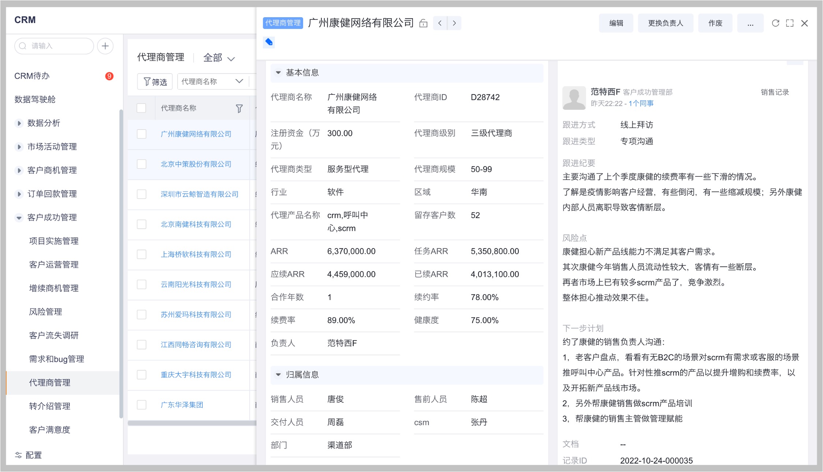Toggle select-all checkbox in table header
The image size is (823, 472).
141,108
